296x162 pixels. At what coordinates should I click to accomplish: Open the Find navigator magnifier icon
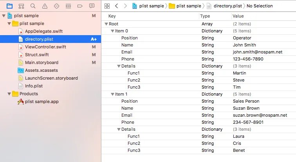pyautogui.click(x=33, y=6)
